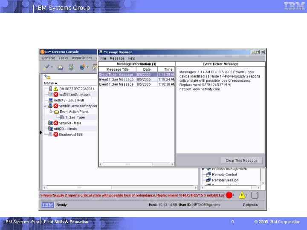Click the Clear This Message button

pyautogui.click(x=241, y=161)
